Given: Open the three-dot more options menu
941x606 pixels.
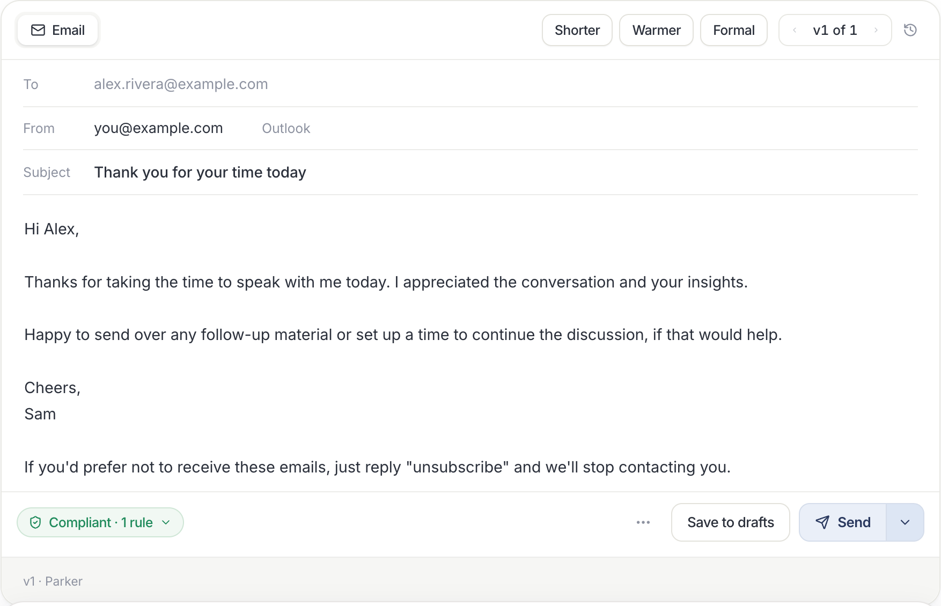Looking at the screenshot, I should 643,522.
